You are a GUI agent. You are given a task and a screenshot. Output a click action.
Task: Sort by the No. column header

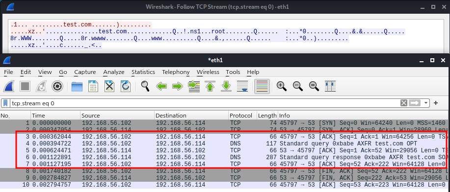tap(16, 116)
